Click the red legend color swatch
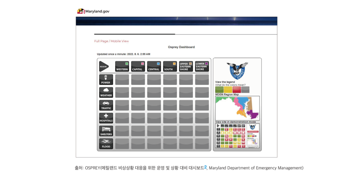The image size is (356, 179). click(x=236, y=89)
